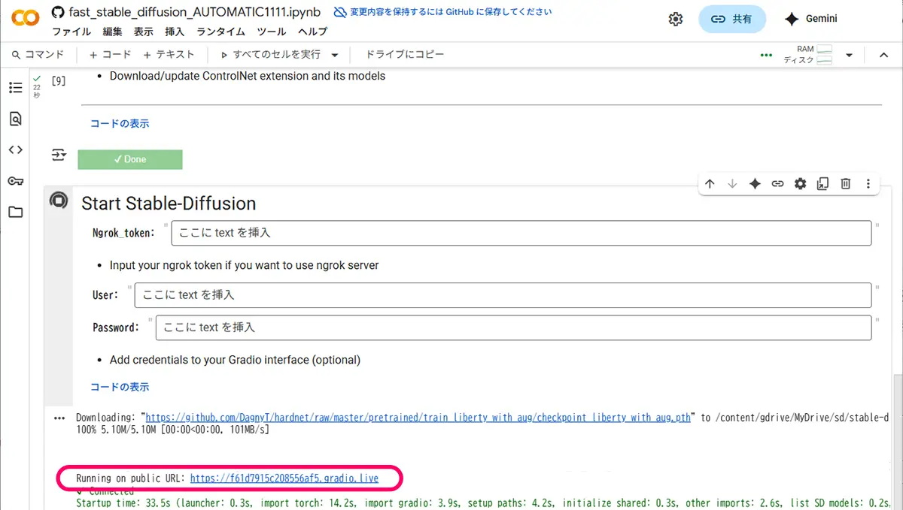Open the ランタイム menu
This screenshot has width=903, height=510.
pyautogui.click(x=221, y=32)
